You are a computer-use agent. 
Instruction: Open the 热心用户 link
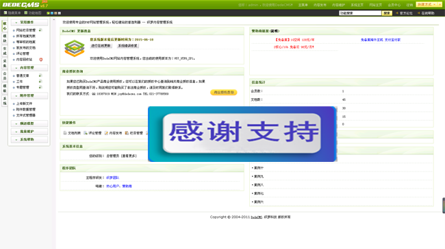tap(113, 186)
